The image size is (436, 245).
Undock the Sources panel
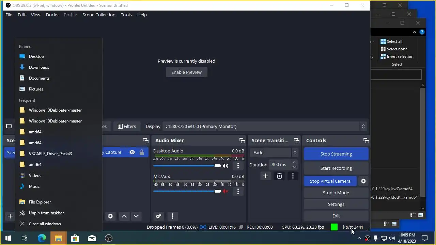click(146, 141)
